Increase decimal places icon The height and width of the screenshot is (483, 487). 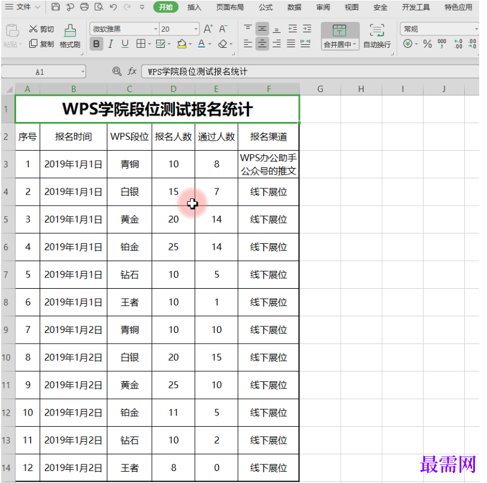coord(458,44)
